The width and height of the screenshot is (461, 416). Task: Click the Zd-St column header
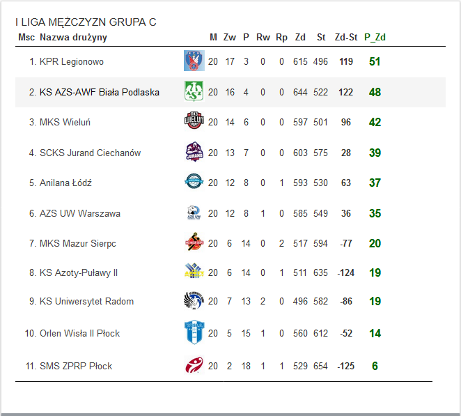pos(346,37)
